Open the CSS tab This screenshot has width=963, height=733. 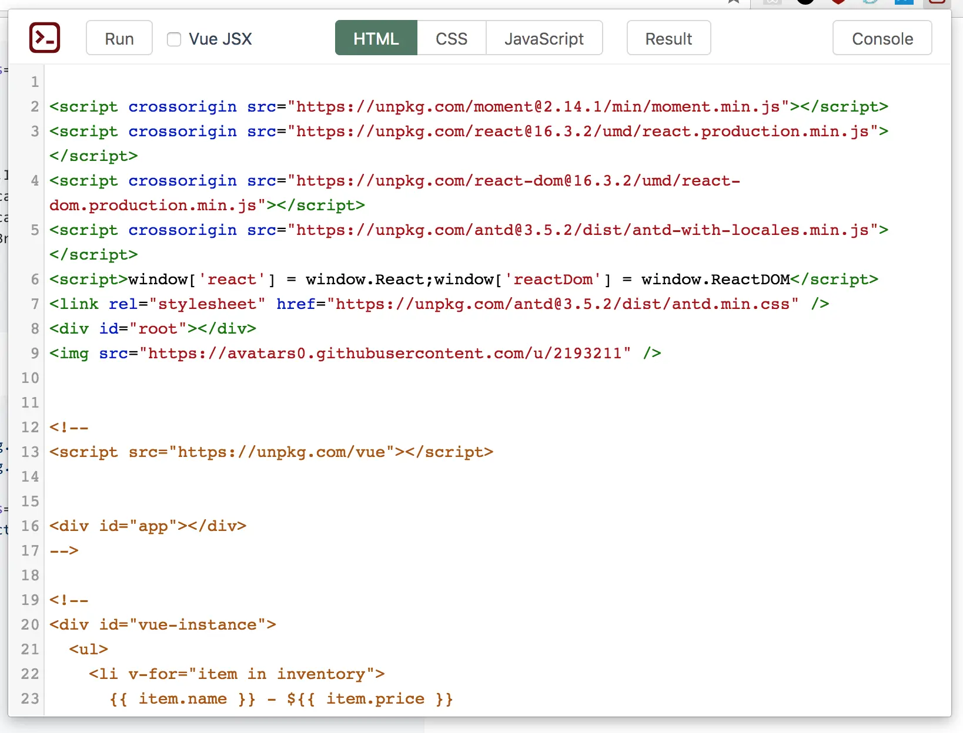(452, 38)
